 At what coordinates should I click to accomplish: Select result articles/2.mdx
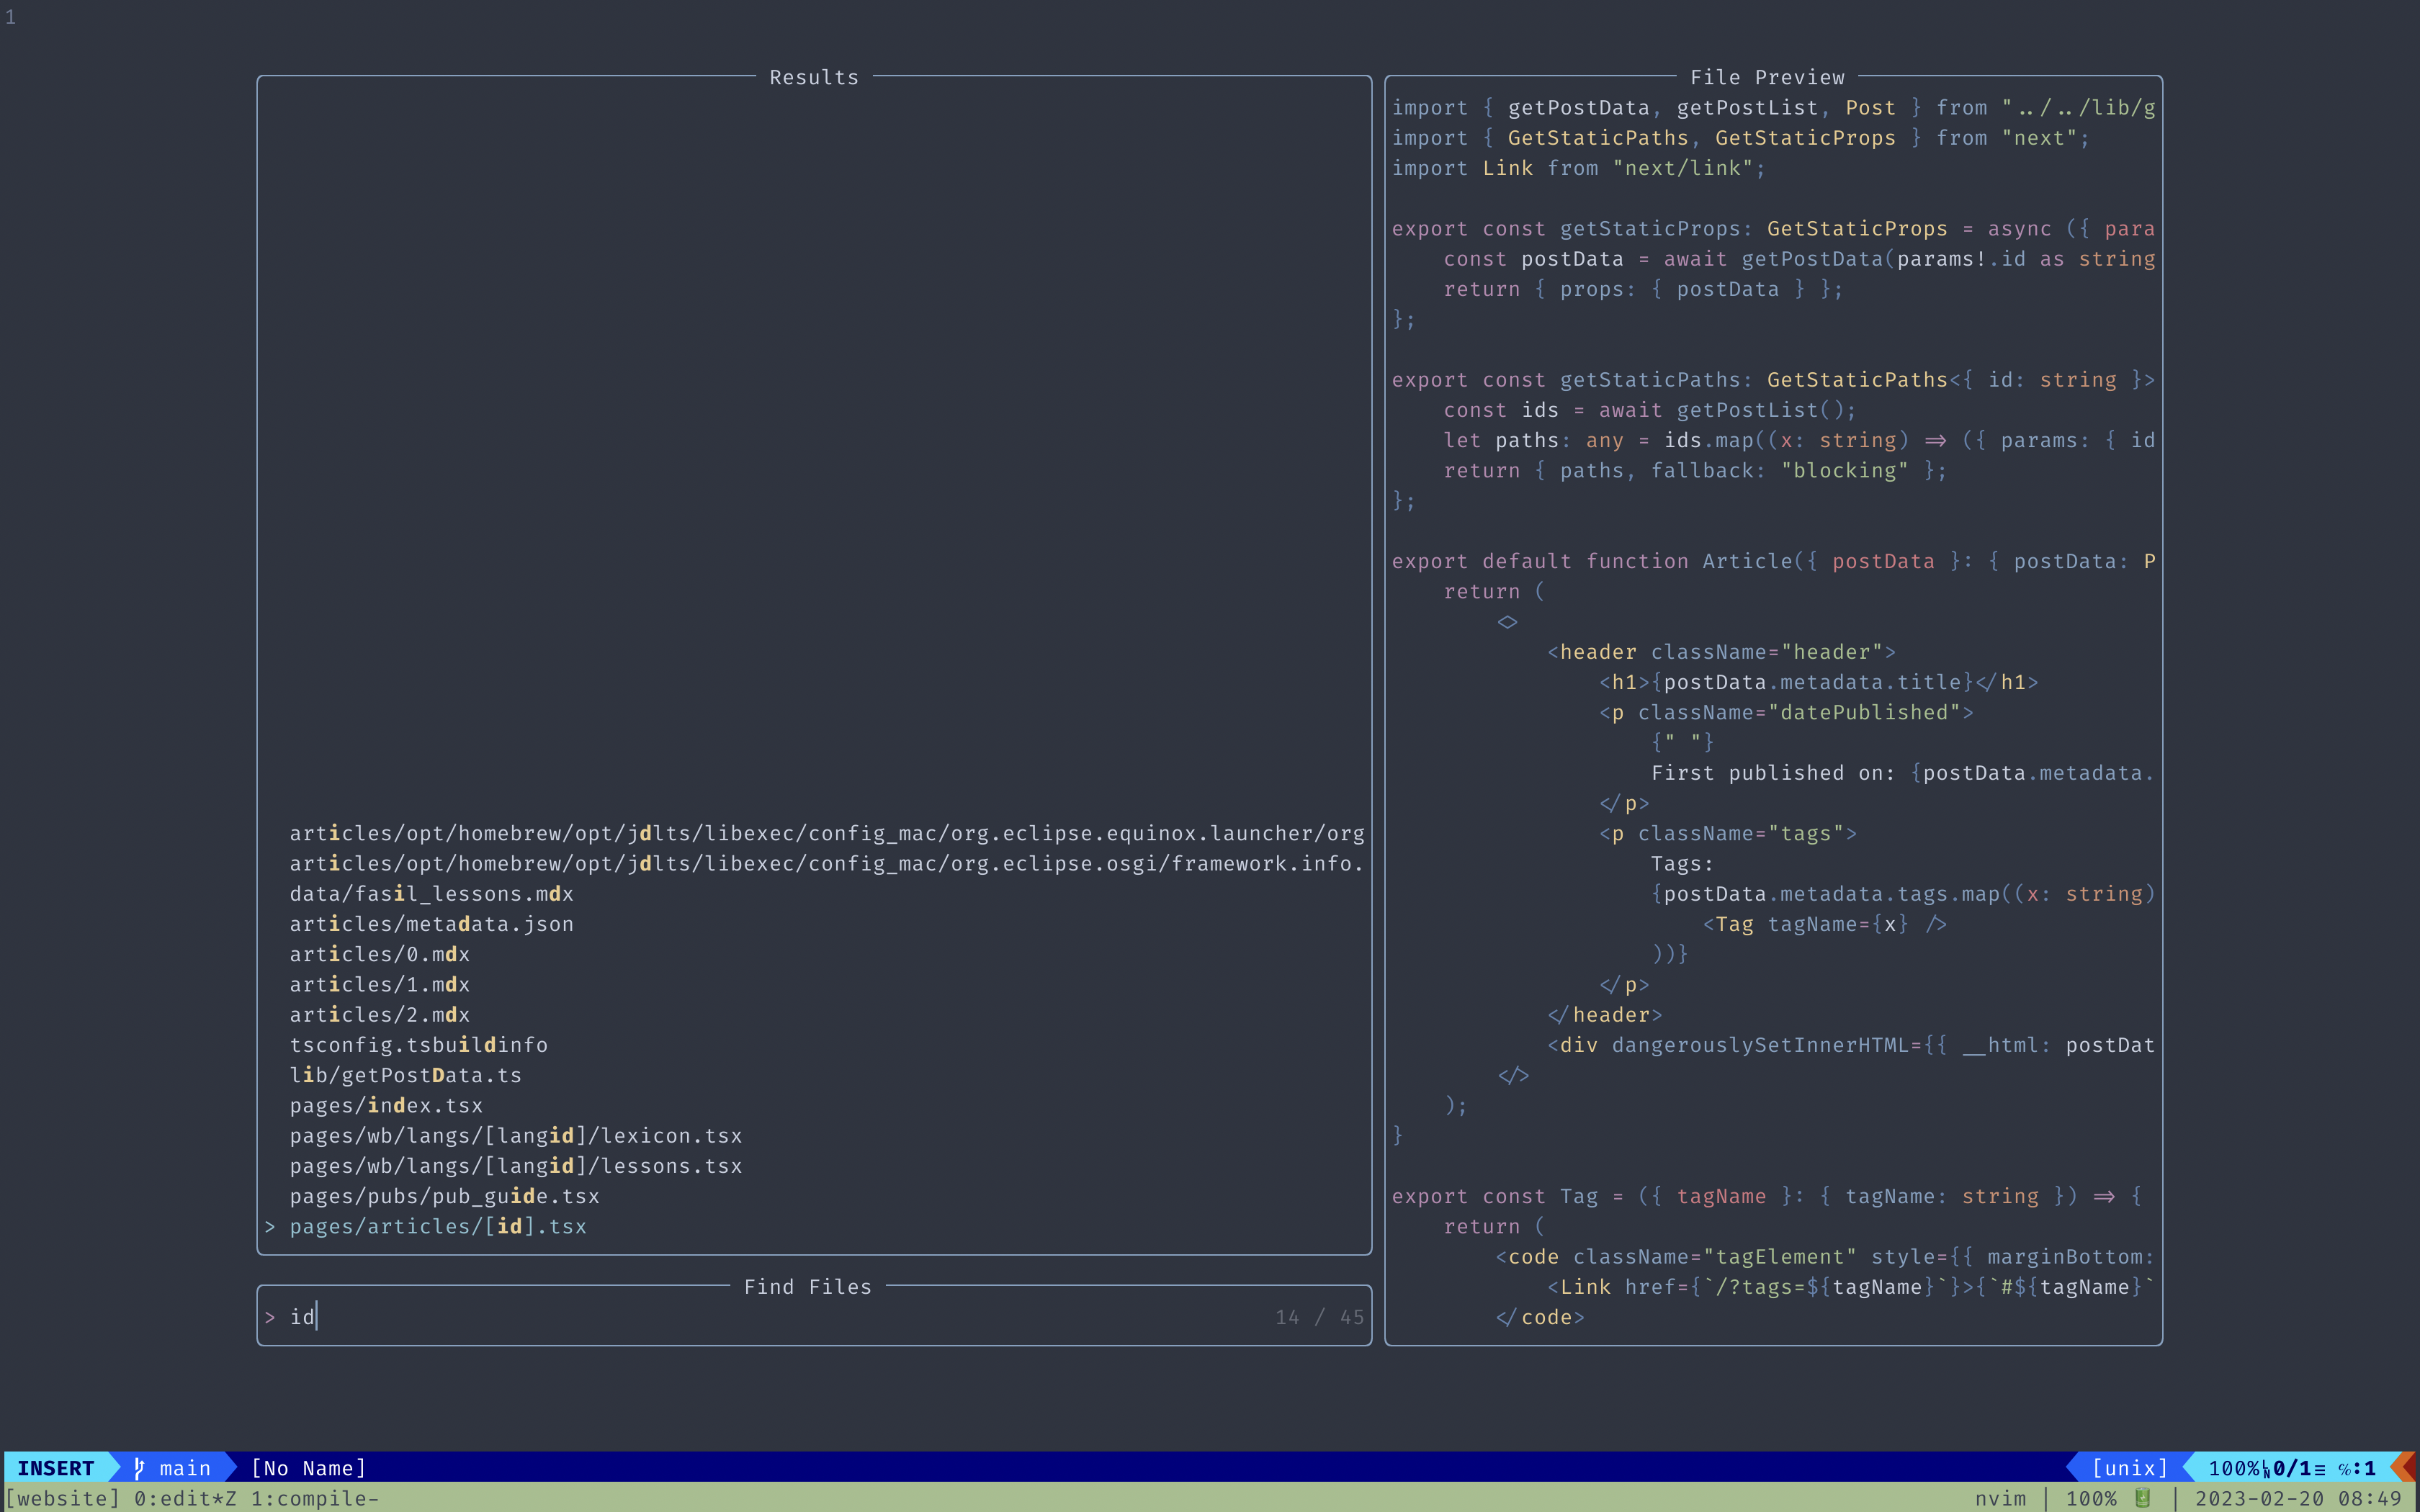(380, 1015)
